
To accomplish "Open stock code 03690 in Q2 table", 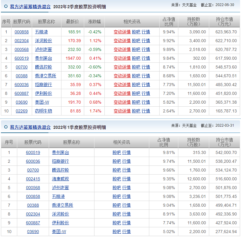I will [22, 102].
